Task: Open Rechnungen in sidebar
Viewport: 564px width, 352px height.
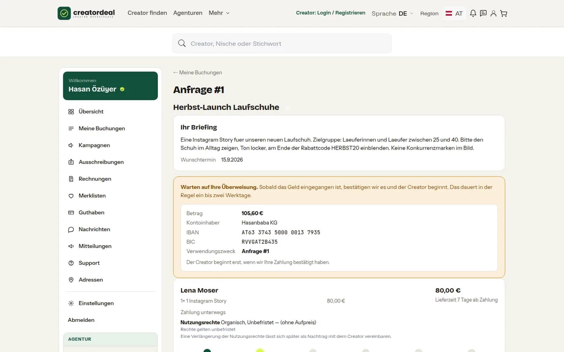Action: tap(110, 179)
